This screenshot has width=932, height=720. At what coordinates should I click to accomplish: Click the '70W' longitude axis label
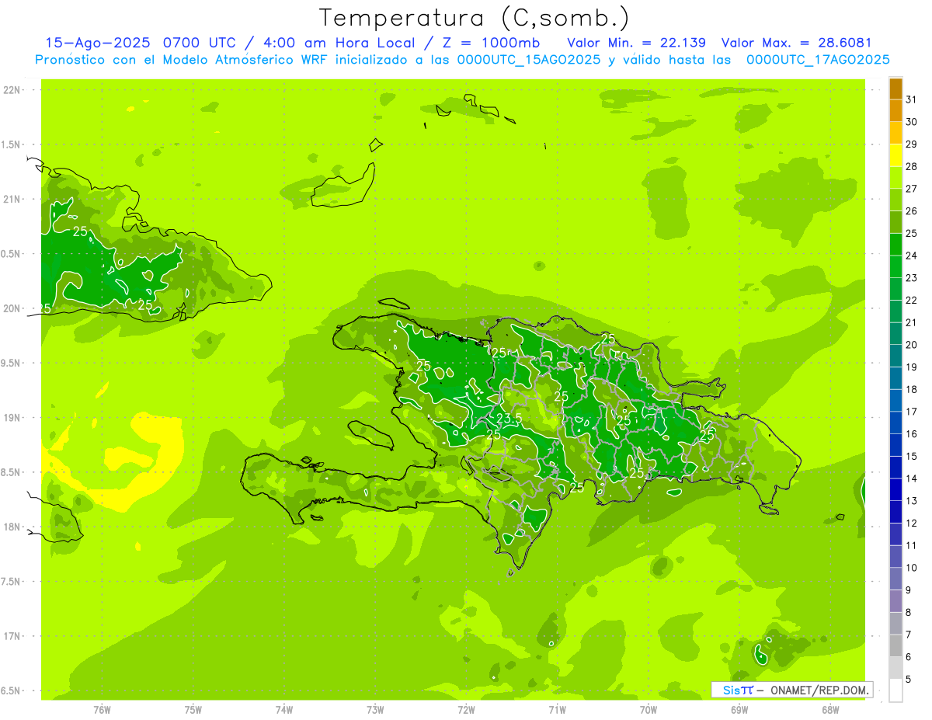pyautogui.click(x=649, y=709)
